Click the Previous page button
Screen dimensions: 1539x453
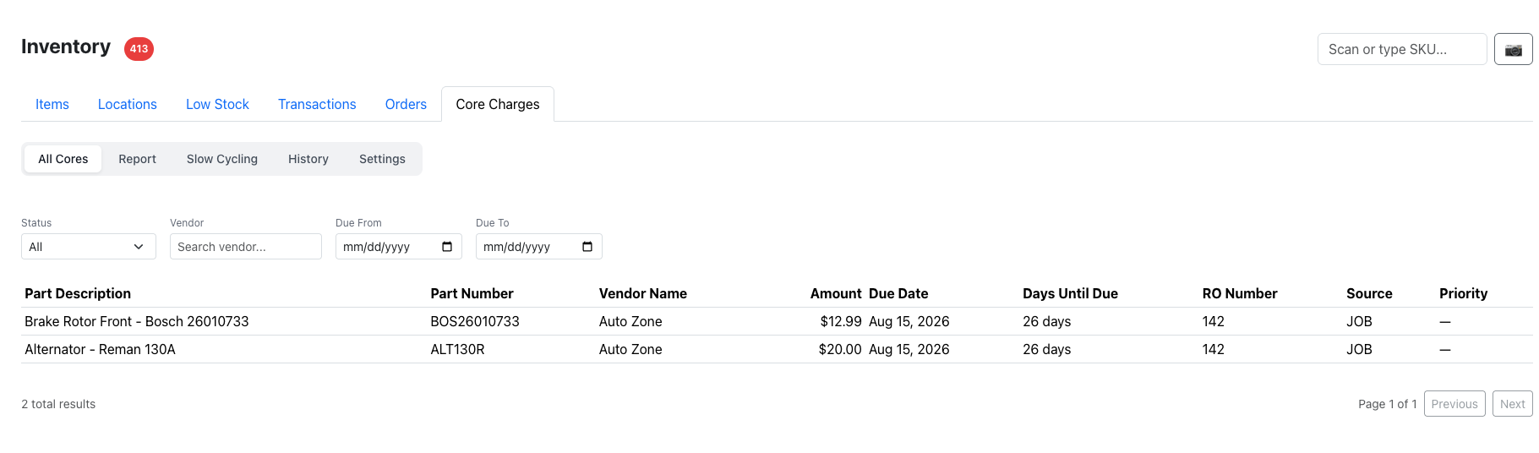(x=1454, y=404)
